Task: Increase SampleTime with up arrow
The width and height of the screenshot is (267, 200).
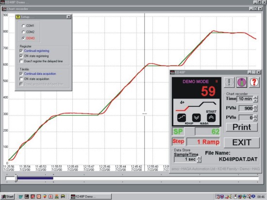Action: [x=199, y=158]
